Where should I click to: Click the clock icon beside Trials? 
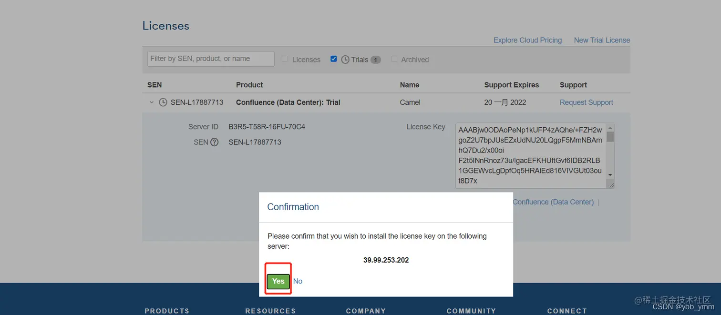[x=346, y=60]
